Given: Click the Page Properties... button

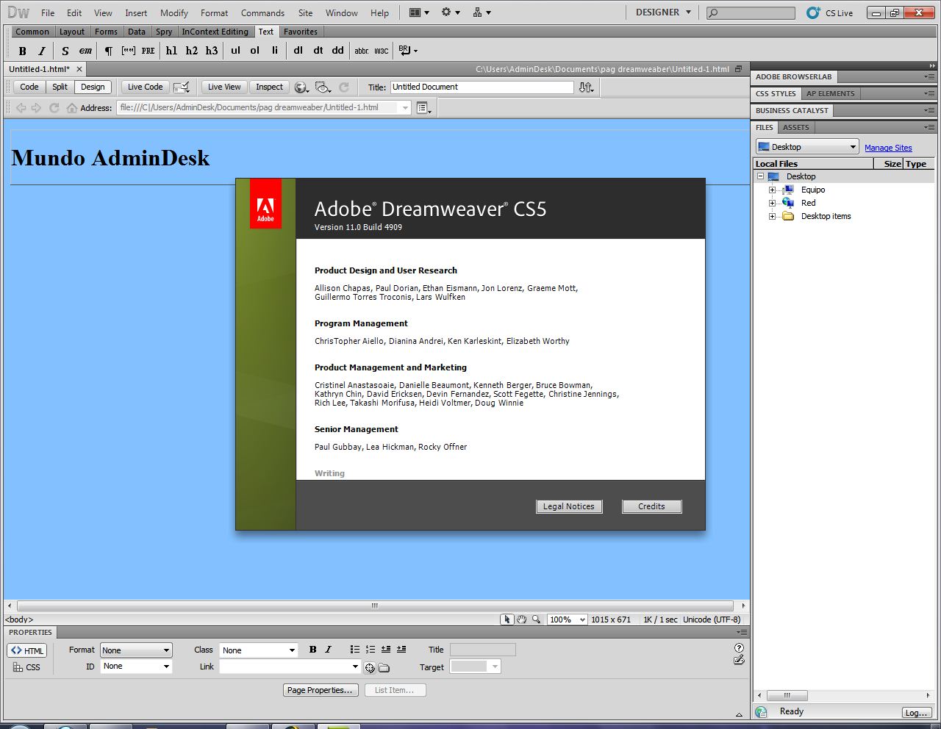Looking at the screenshot, I should pyautogui.click(x=321, y=690).
